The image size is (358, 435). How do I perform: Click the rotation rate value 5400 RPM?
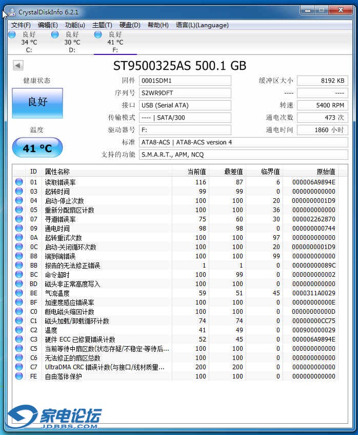pyautogui.click(x=323, y=105)
